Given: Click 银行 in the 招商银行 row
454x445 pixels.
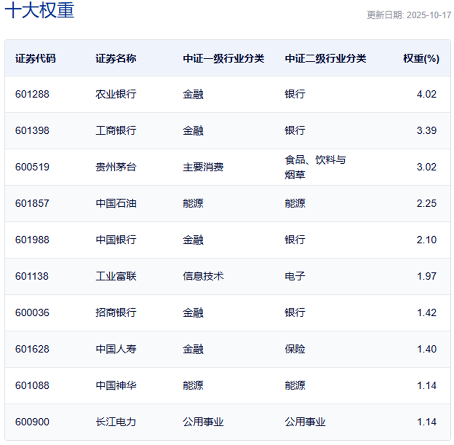Looking at the screenshot, I should point(295,313).
